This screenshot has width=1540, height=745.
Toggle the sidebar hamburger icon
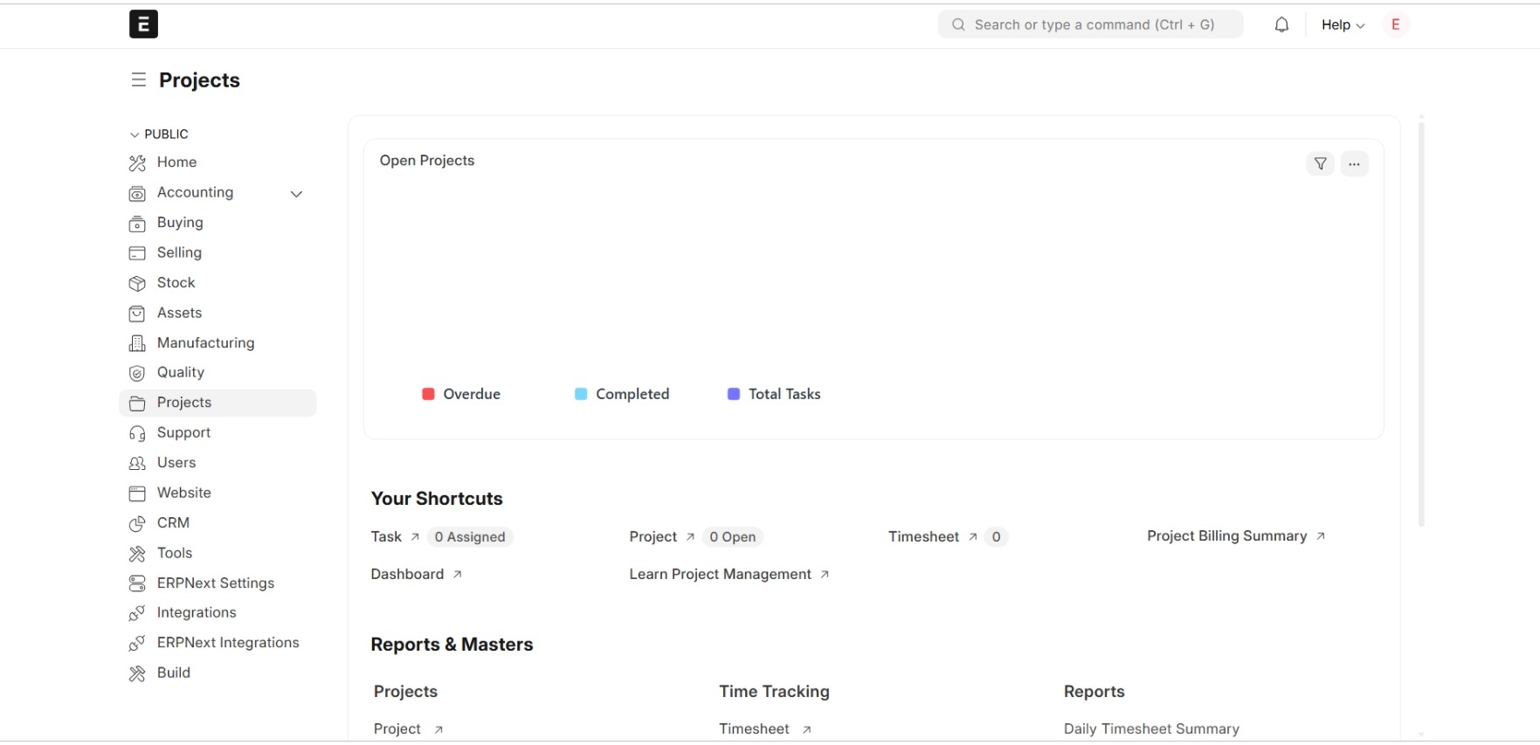click(138, 79)
